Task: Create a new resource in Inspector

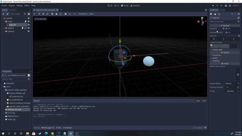Action: click(211, 14)
